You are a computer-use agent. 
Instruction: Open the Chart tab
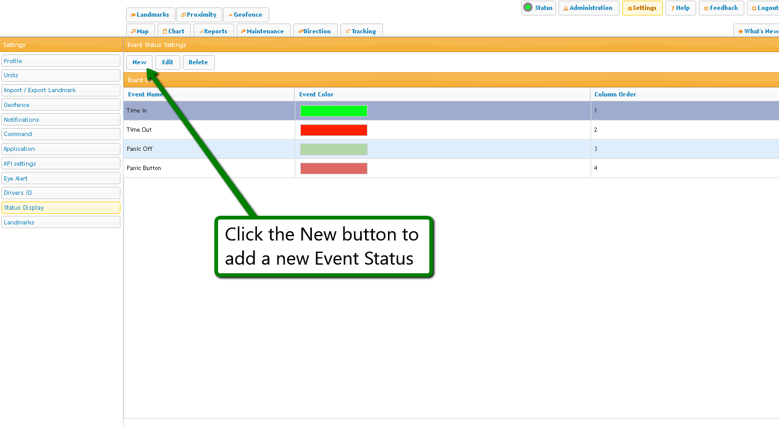[x=174, y=31]
